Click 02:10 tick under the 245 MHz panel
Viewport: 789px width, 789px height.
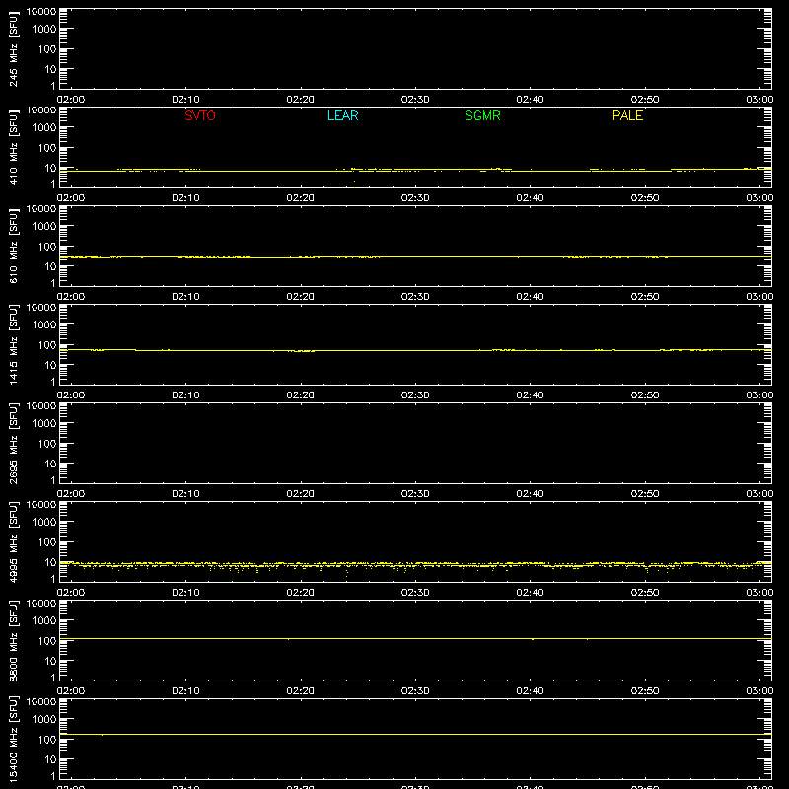[x=185, y=100]
